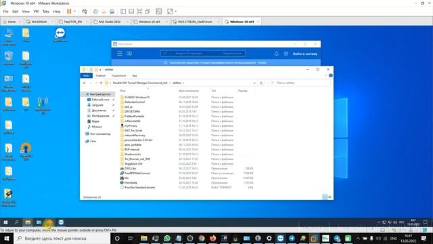Image resolution: width=433 pixels, height=244 pixels.
Task: Open the address bar history dropdown
Action: click(x=254, y=83)
